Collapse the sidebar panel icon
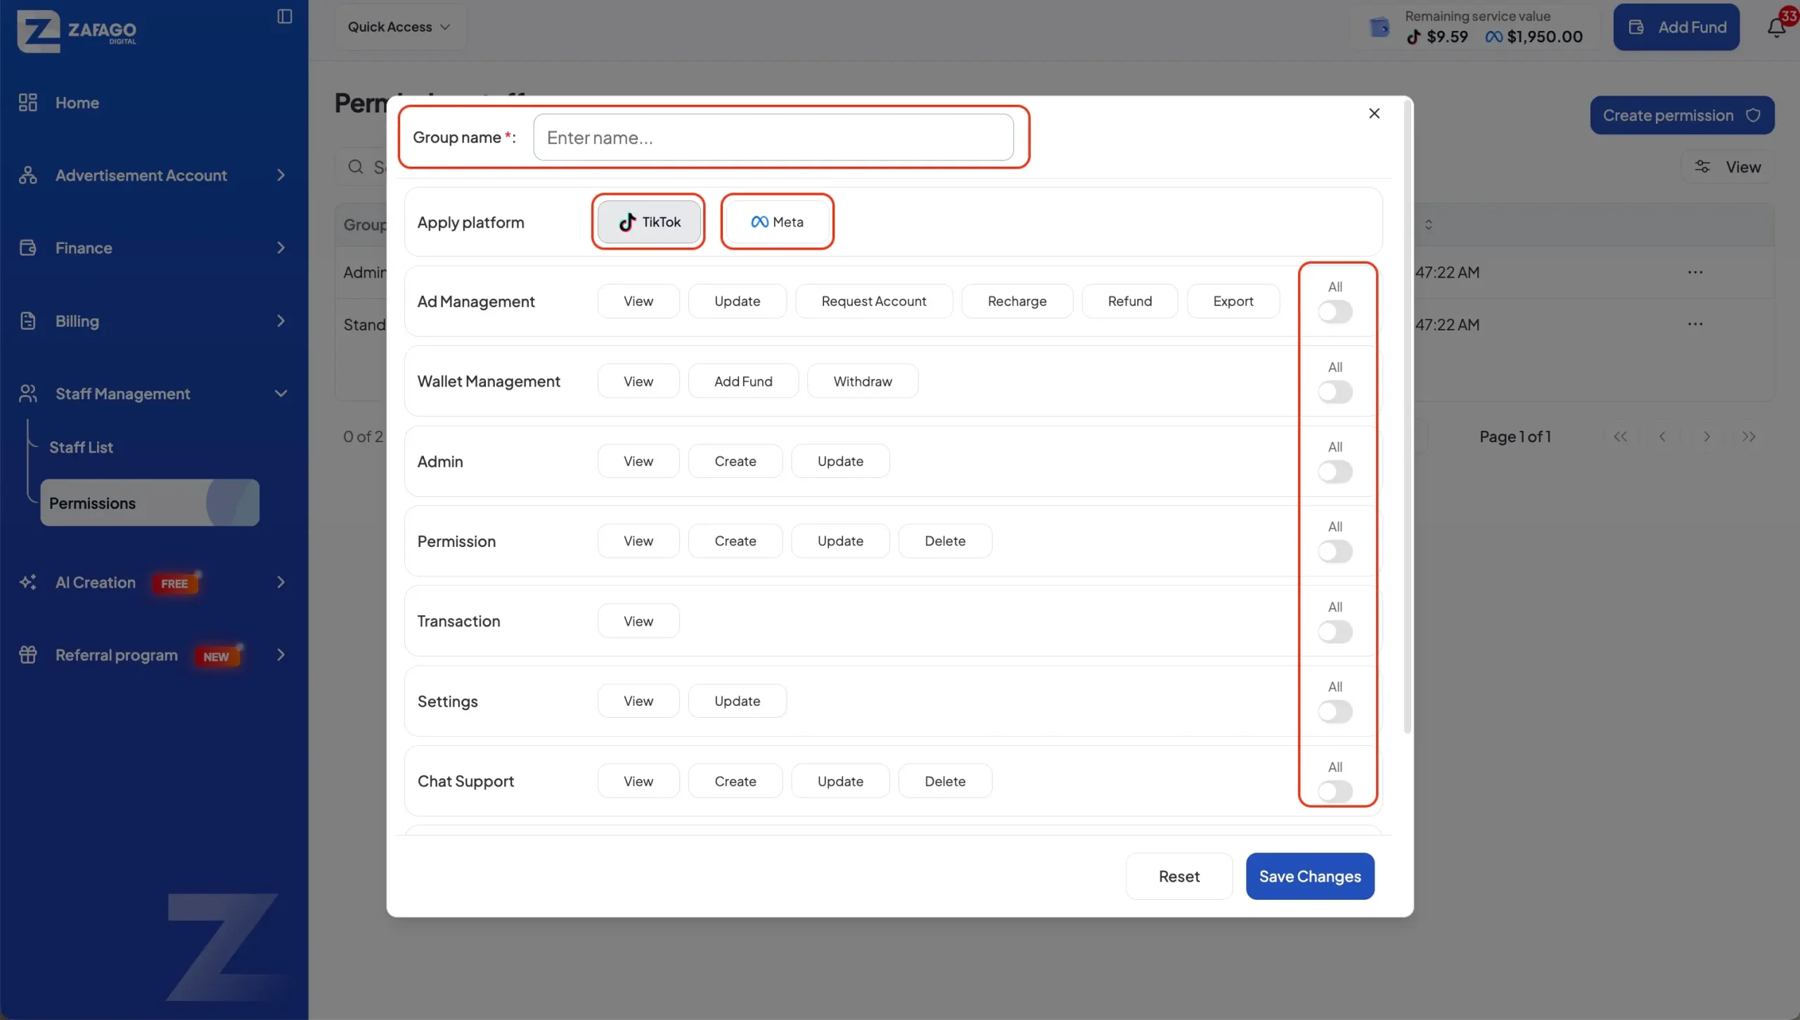 coord(285,16)
